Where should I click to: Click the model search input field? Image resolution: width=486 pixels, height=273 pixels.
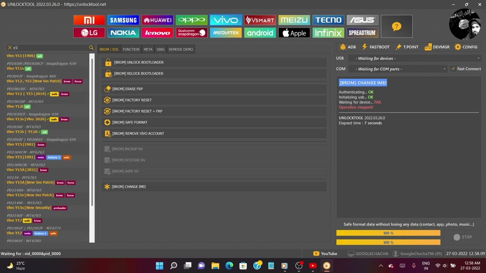coord(50,47)
